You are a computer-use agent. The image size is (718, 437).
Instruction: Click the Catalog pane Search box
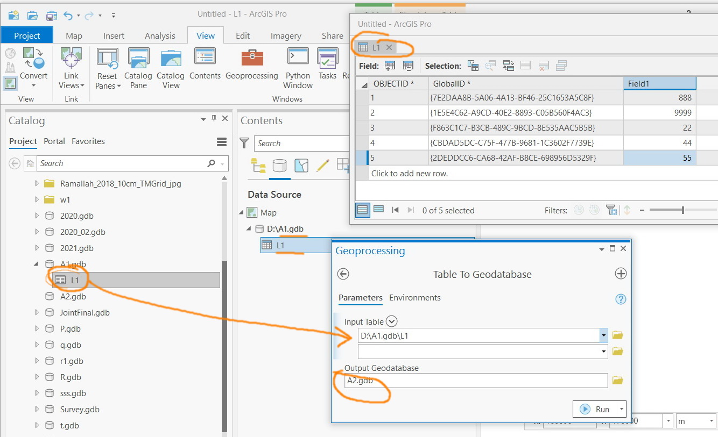click(126, 163)
